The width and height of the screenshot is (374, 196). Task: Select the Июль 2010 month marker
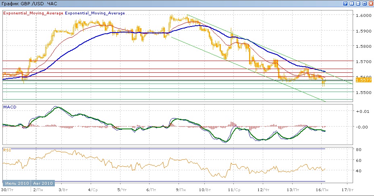(x=17, y=183)
